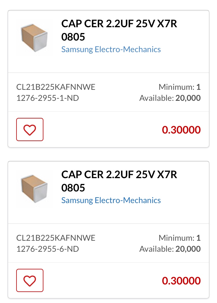Click heart icon on the 1276-2955-6-ND card
This screenshot has height=303, width=217.
click(x=30, y=280)
